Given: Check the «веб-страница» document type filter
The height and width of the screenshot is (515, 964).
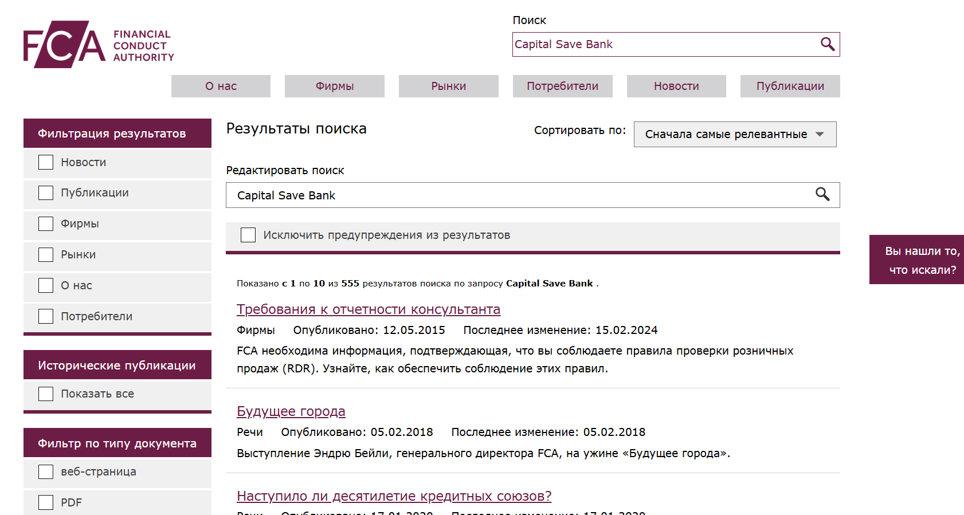Looking at the screenshot, I should click(45, 471).
